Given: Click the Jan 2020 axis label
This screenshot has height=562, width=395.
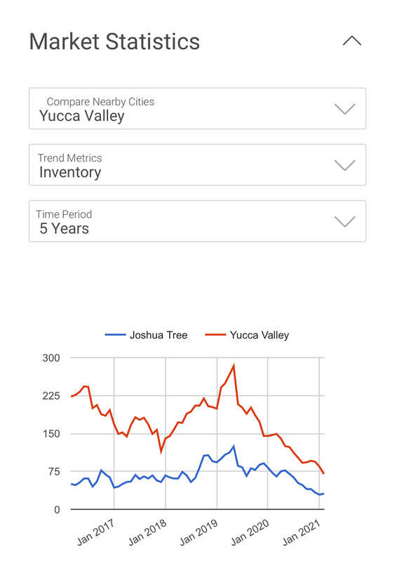Looking at the screenshot, I should tap(250, 532).
